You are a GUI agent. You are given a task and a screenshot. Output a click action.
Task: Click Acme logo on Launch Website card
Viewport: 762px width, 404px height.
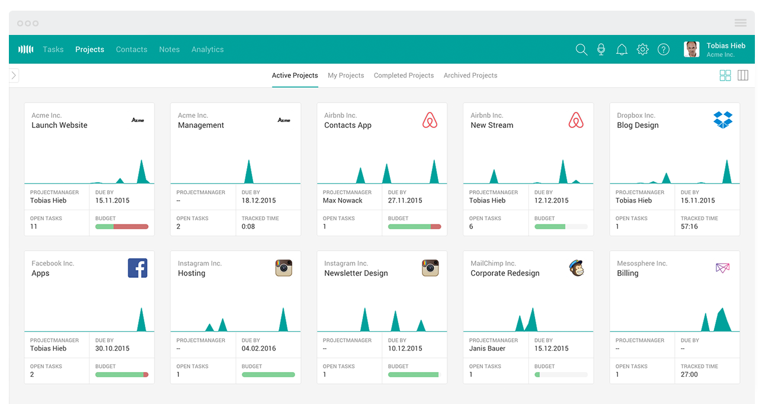(137, 120)
